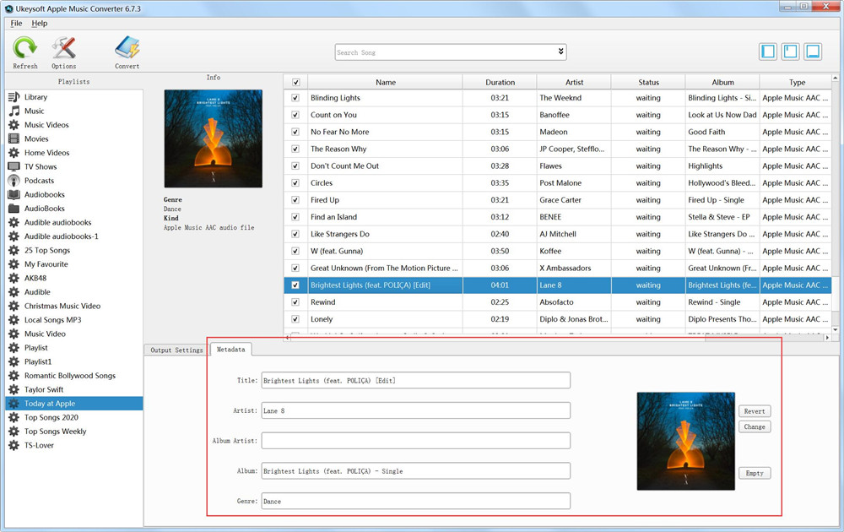Select the Today at Apple playlist

(x=74, y=404)
